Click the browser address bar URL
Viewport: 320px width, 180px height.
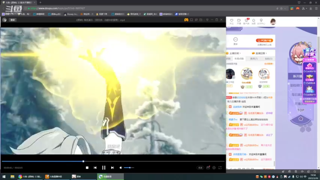coord(58,8)
